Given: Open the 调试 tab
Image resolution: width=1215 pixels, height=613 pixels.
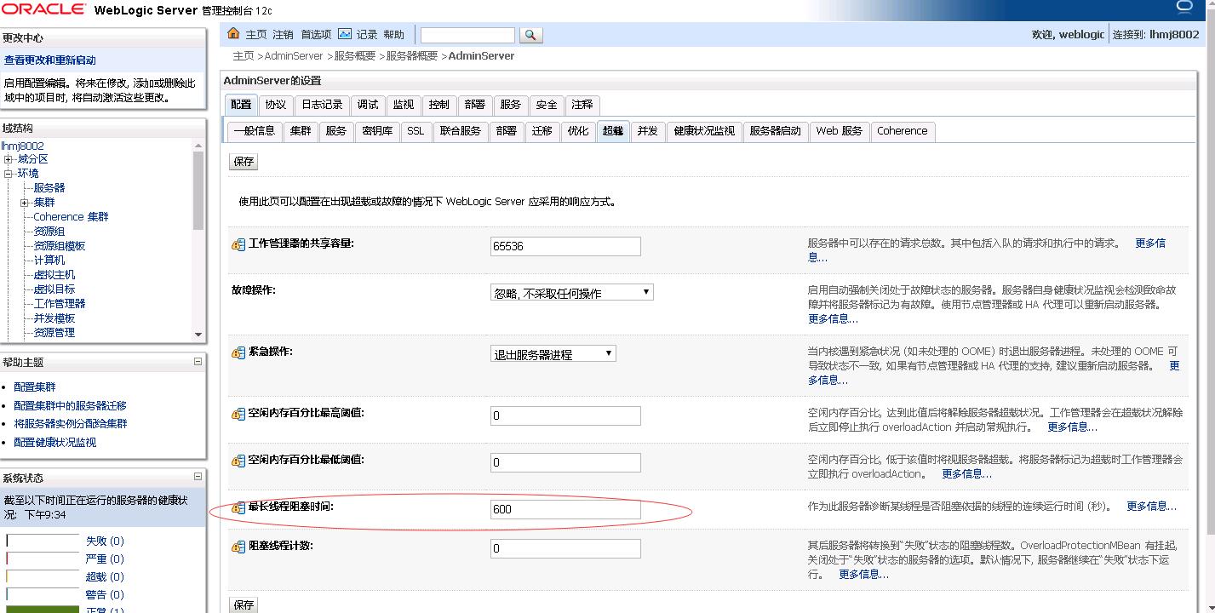Looking at the screenshot, I should 368,105.
